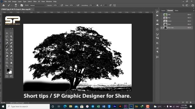Screen dimensions: 195x109
Task: Select the Move tool
Action: point(7,33)
